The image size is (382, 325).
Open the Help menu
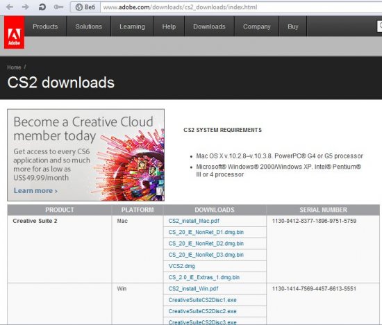click(x=169, y=26)
